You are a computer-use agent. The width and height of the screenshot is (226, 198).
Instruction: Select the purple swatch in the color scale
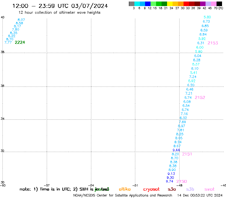tap(203, 4)
